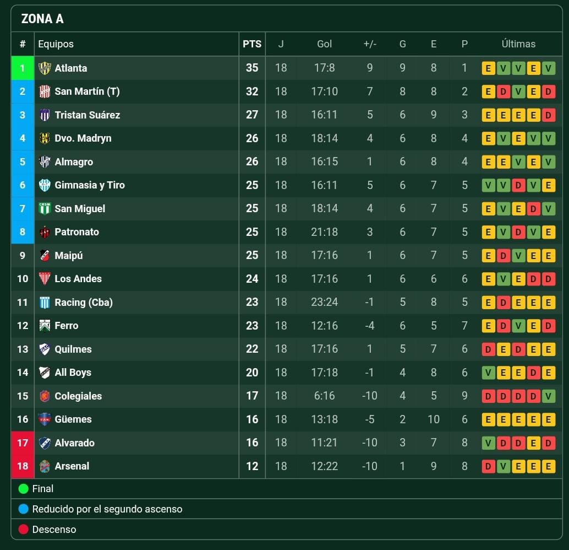Click the Racing (Cba) crest icon
The width and height of the screenshot is (569, 550).
click(45, 303)
